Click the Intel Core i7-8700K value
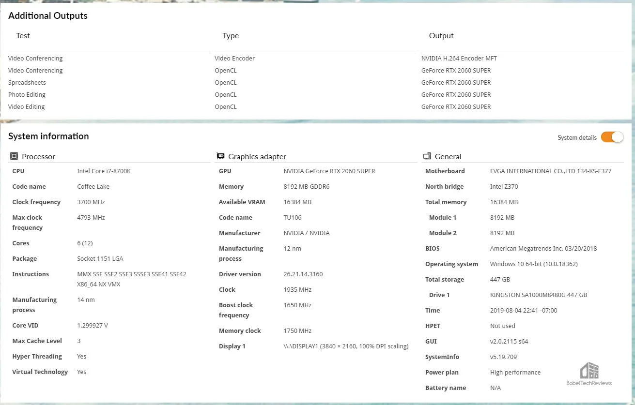The width and height of the screenshot is (635, 405). (104, 171)
